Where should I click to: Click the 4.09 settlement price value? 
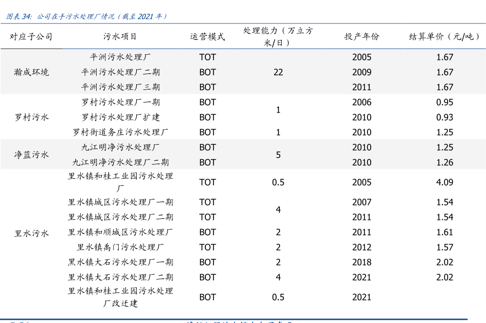pyautogui.click(x=444, y=182)
